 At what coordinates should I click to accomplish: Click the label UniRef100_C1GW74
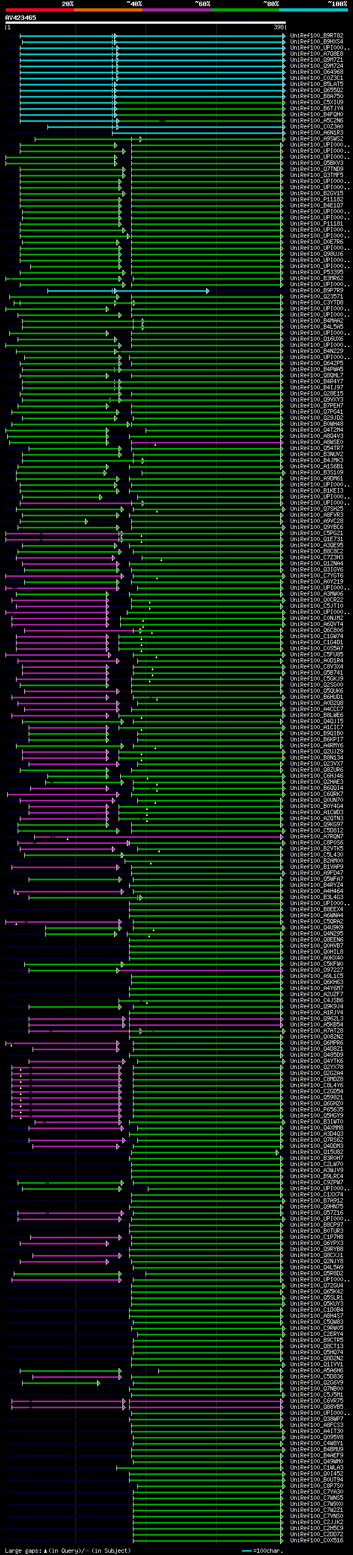(x=317, y=636)
